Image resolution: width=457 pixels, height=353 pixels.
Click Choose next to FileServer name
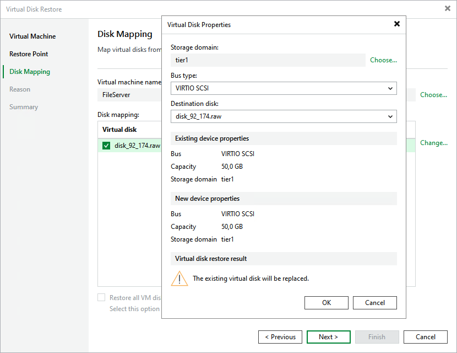(x=433, y=95)
